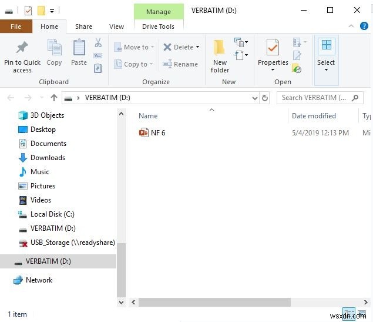Click the Help question mark icon
Screen dimensions: 373x322
coord(364,26)
